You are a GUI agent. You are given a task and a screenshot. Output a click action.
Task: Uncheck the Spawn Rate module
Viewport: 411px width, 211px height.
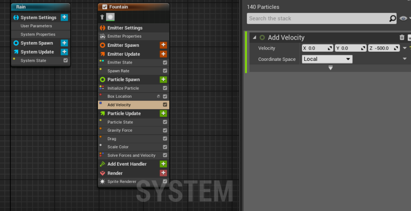(x=165, y=71)
